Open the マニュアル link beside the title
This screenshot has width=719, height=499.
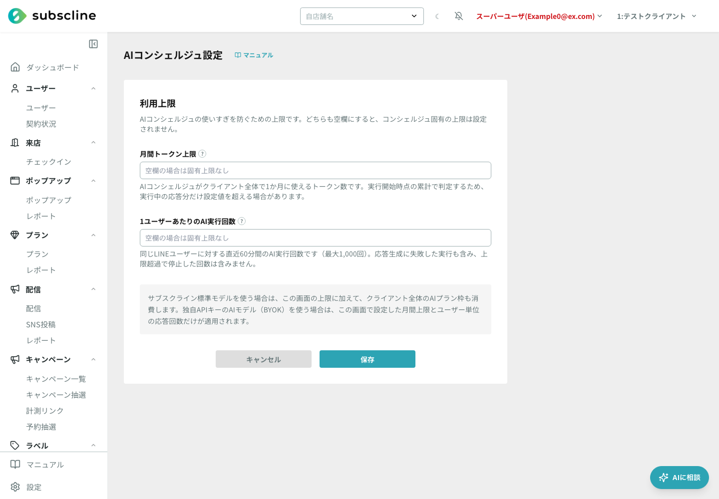254,55
